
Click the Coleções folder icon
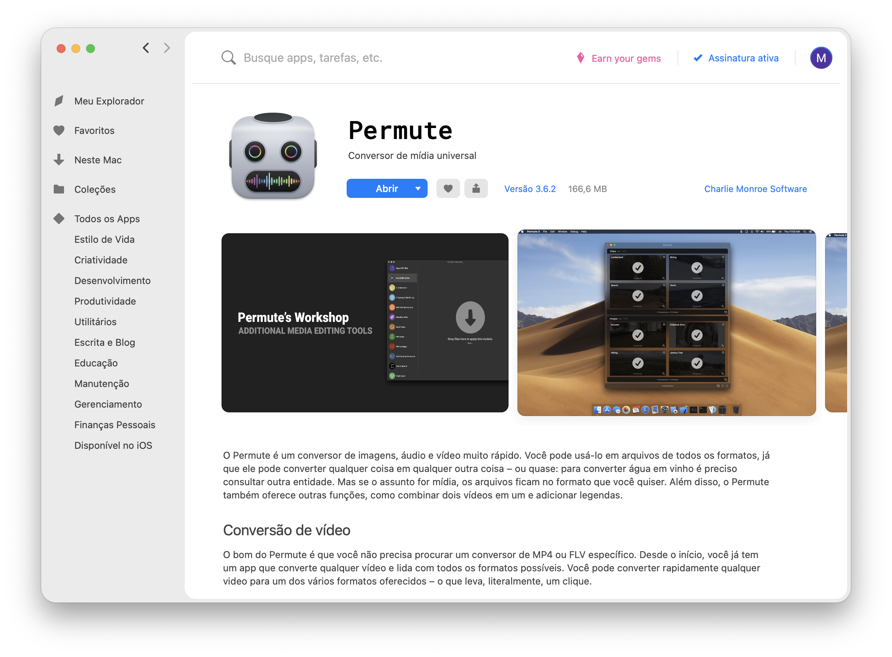59,189
